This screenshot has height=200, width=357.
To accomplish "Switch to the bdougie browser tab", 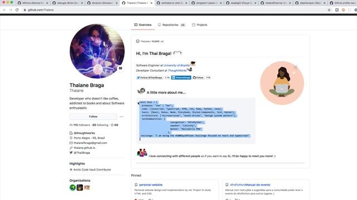I will pyautogui.click(x=67, y=3).
